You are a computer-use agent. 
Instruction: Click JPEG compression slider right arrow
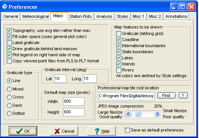pos(157,114)
